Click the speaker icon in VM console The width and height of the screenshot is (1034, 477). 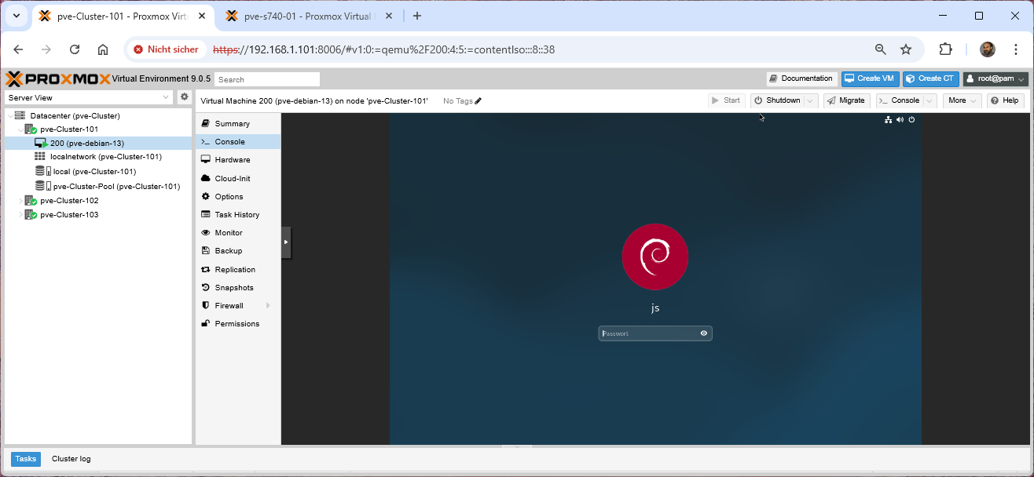pyautogui.click(x=900, y=120)
